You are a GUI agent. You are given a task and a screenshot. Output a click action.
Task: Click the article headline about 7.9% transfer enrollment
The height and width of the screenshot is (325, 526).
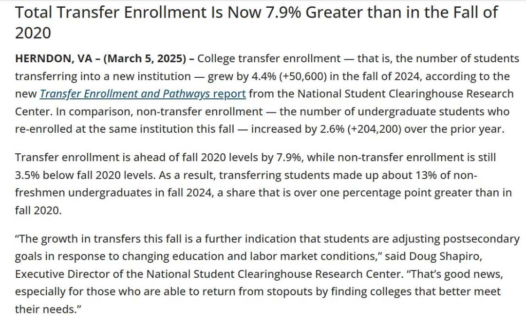(x=257, y=22)
